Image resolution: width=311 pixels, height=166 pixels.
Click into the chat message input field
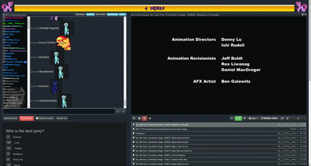[59, 111]
